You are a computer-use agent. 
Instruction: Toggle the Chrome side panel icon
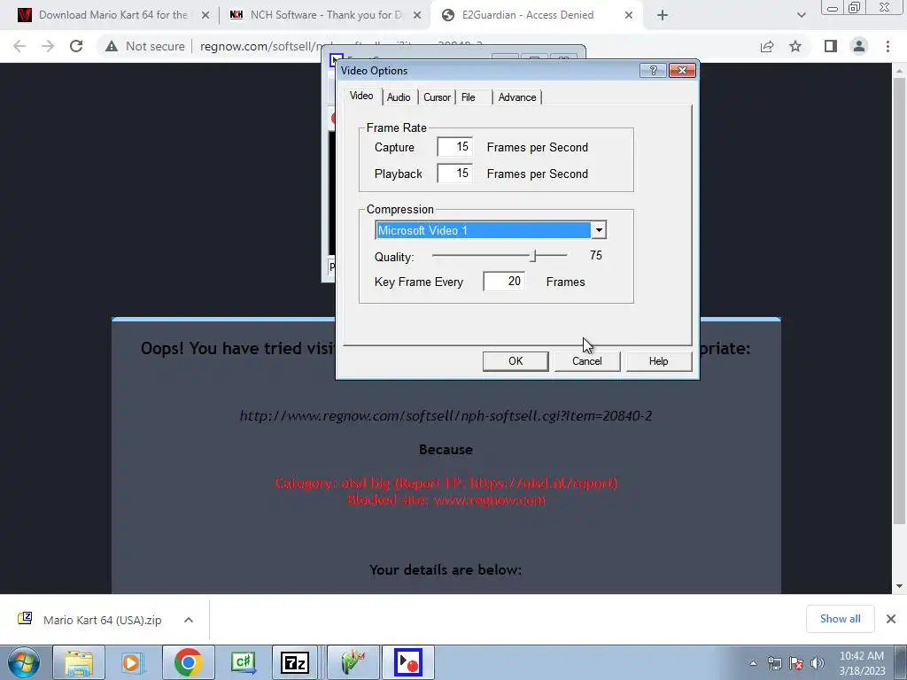(831, 46)
